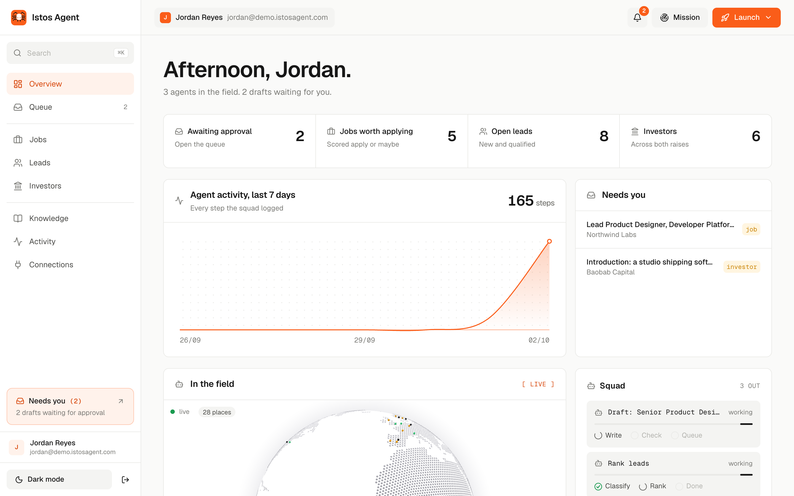
Task: Open the Investors sidebar page
Action: pos(70,186)
